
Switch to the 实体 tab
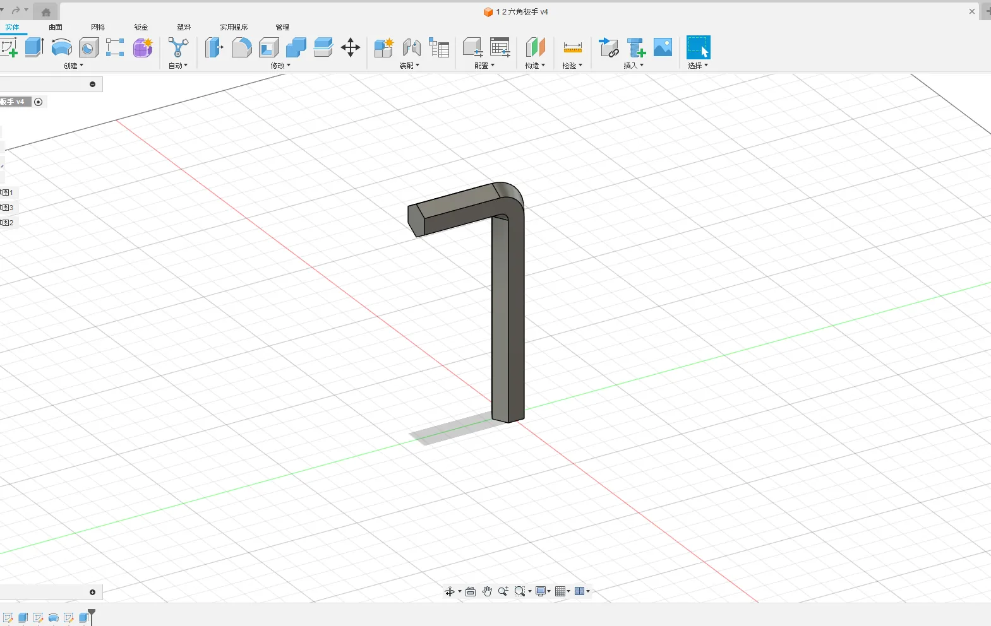pyautogui.click(x=13, y=27)
